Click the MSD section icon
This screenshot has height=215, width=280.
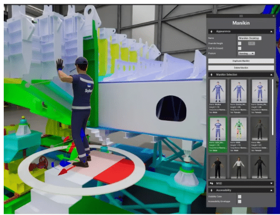[212, 184]
